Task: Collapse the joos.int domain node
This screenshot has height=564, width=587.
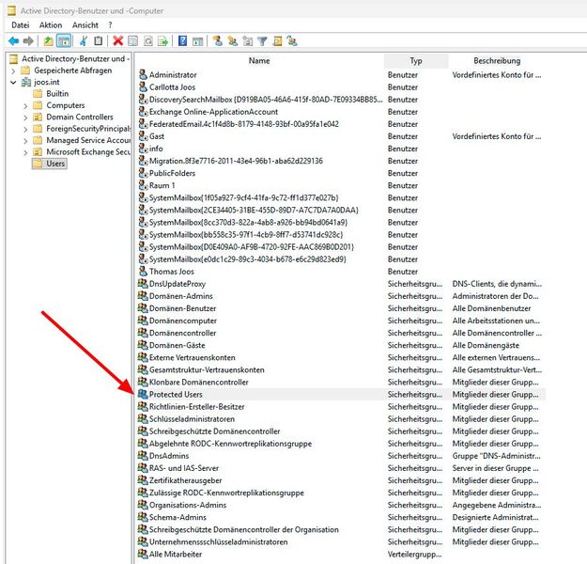Action: (x=13, y=82)
